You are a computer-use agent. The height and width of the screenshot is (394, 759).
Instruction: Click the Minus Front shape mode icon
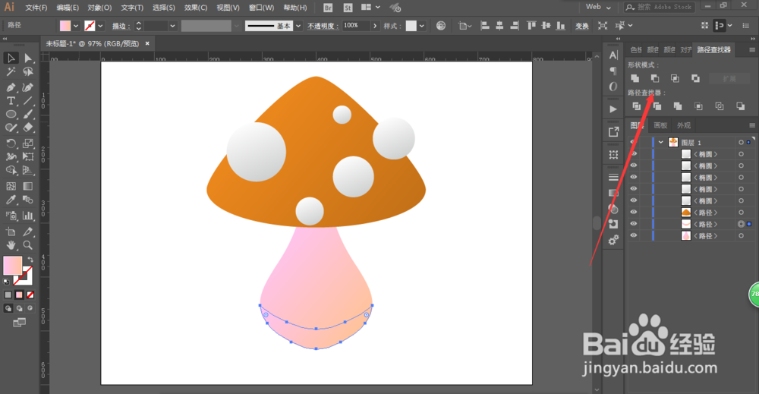click(x=655, y=78)
